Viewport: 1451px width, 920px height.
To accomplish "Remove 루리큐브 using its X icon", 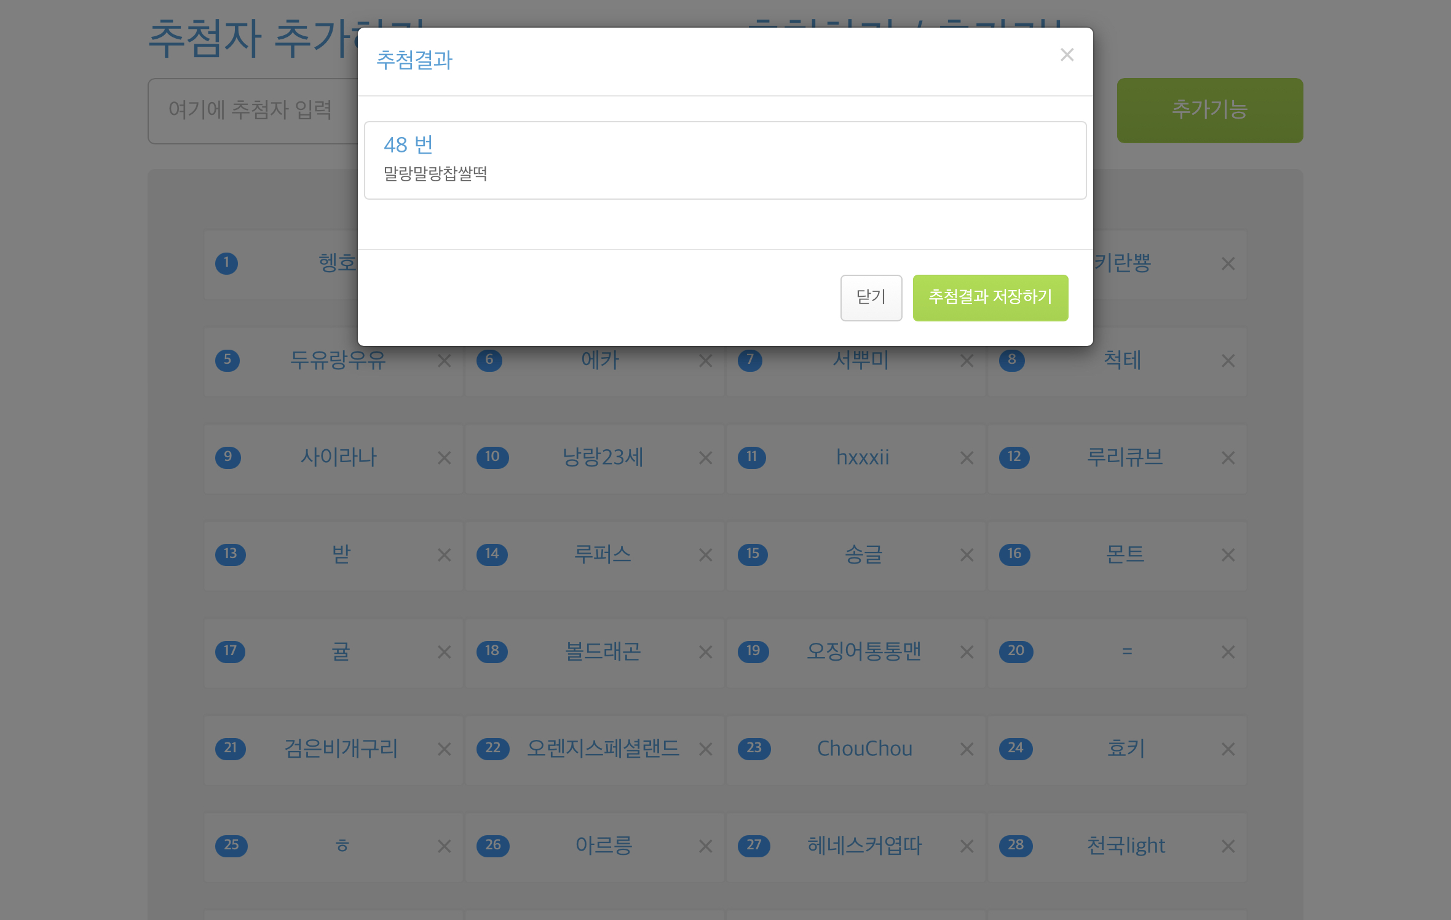I will tap(1228, 458).
